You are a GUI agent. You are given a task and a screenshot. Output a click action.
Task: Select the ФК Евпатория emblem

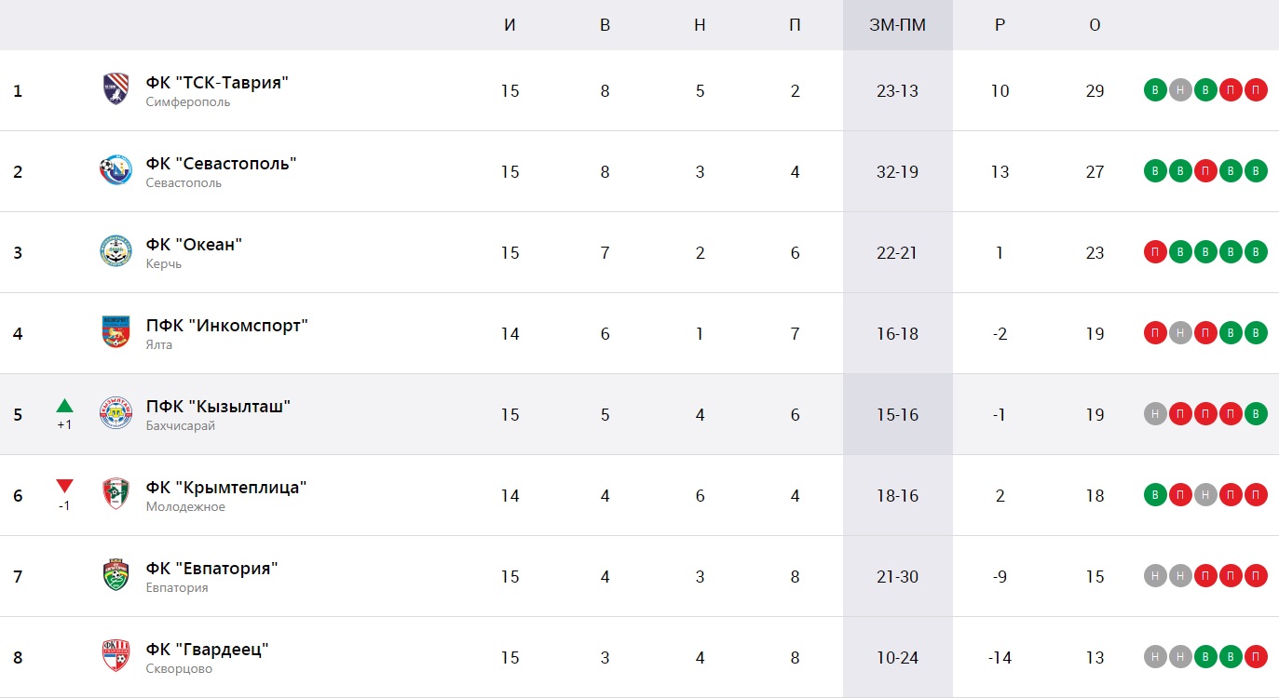click(116, 575)
